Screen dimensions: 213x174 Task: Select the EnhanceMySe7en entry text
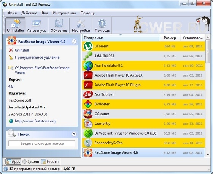click(x=108, y=143)
